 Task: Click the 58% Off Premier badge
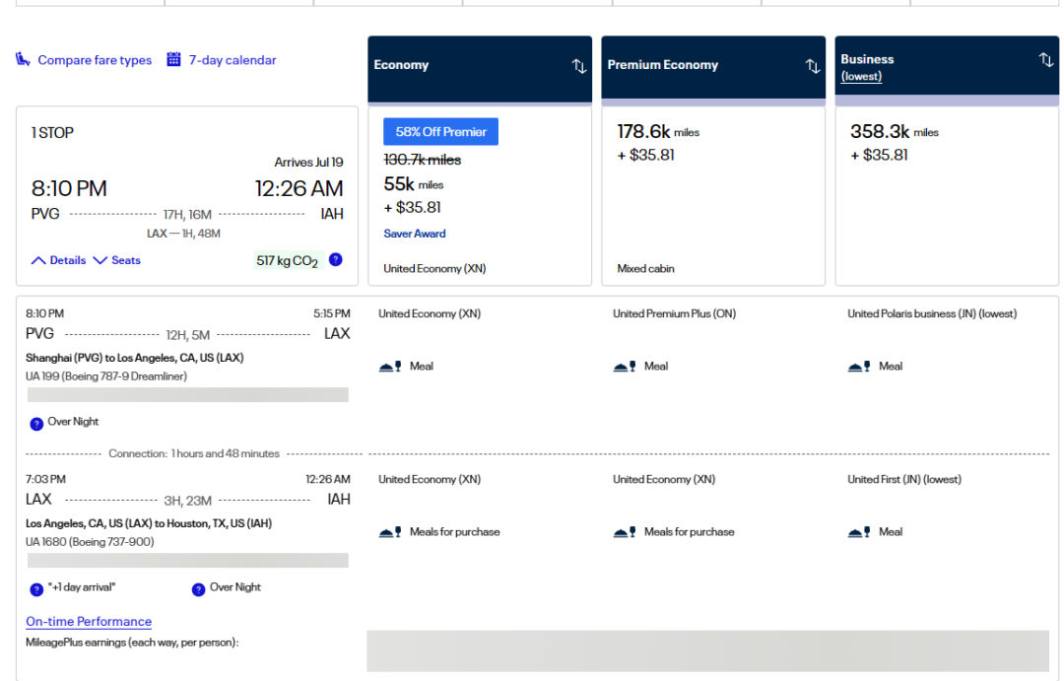(441, 132)
